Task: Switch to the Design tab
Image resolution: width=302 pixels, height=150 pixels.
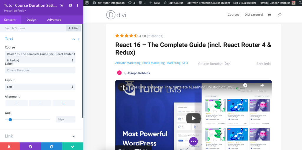Action: click(31, 20)
